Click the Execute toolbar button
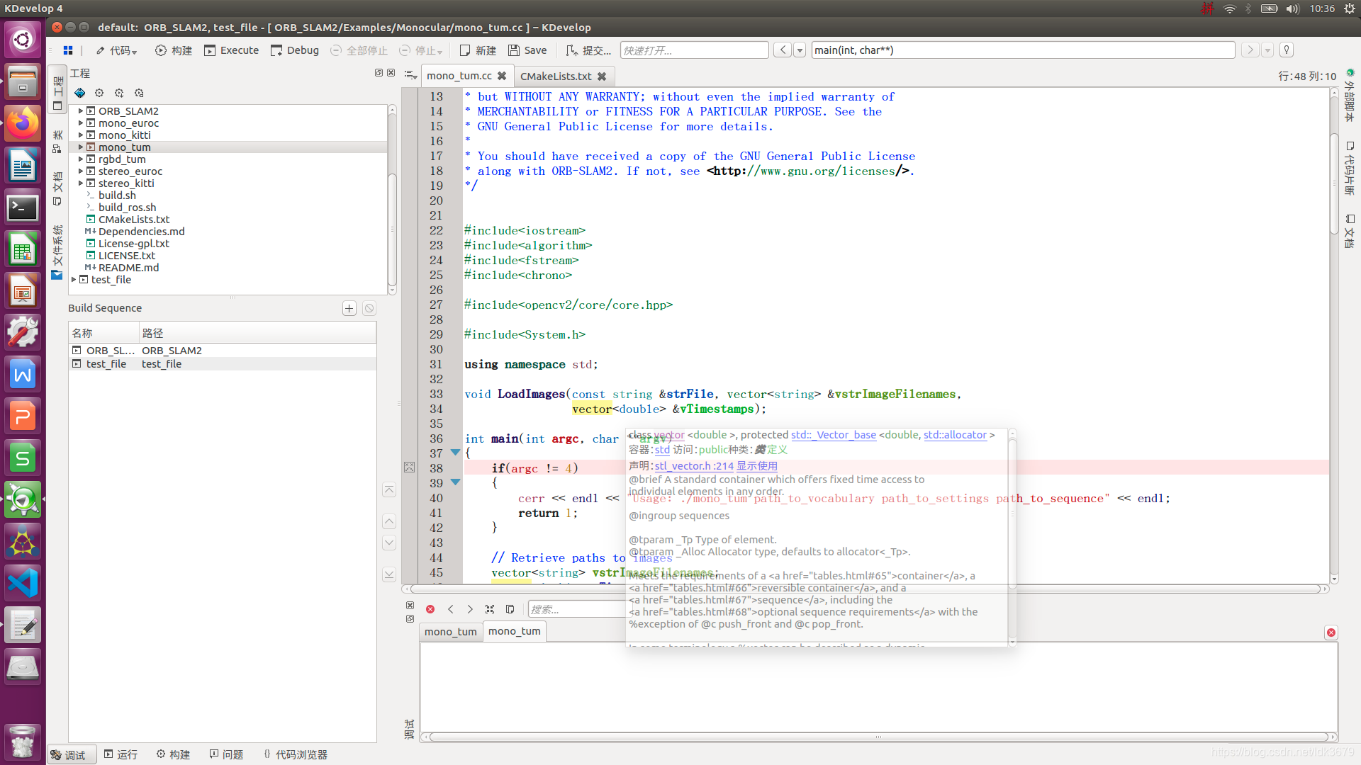 [232, 50]
